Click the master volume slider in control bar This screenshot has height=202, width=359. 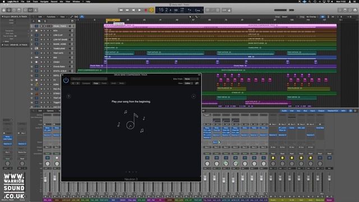coord(284,10)
